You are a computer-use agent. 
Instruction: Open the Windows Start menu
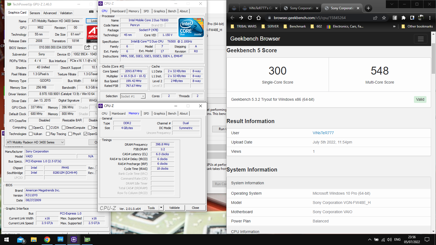[7, 240]
